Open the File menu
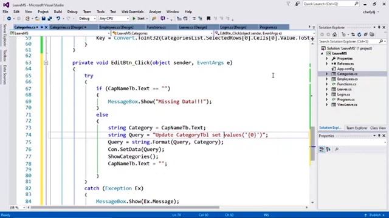This screenshot has width=389, height=218. tap(5, 12)
